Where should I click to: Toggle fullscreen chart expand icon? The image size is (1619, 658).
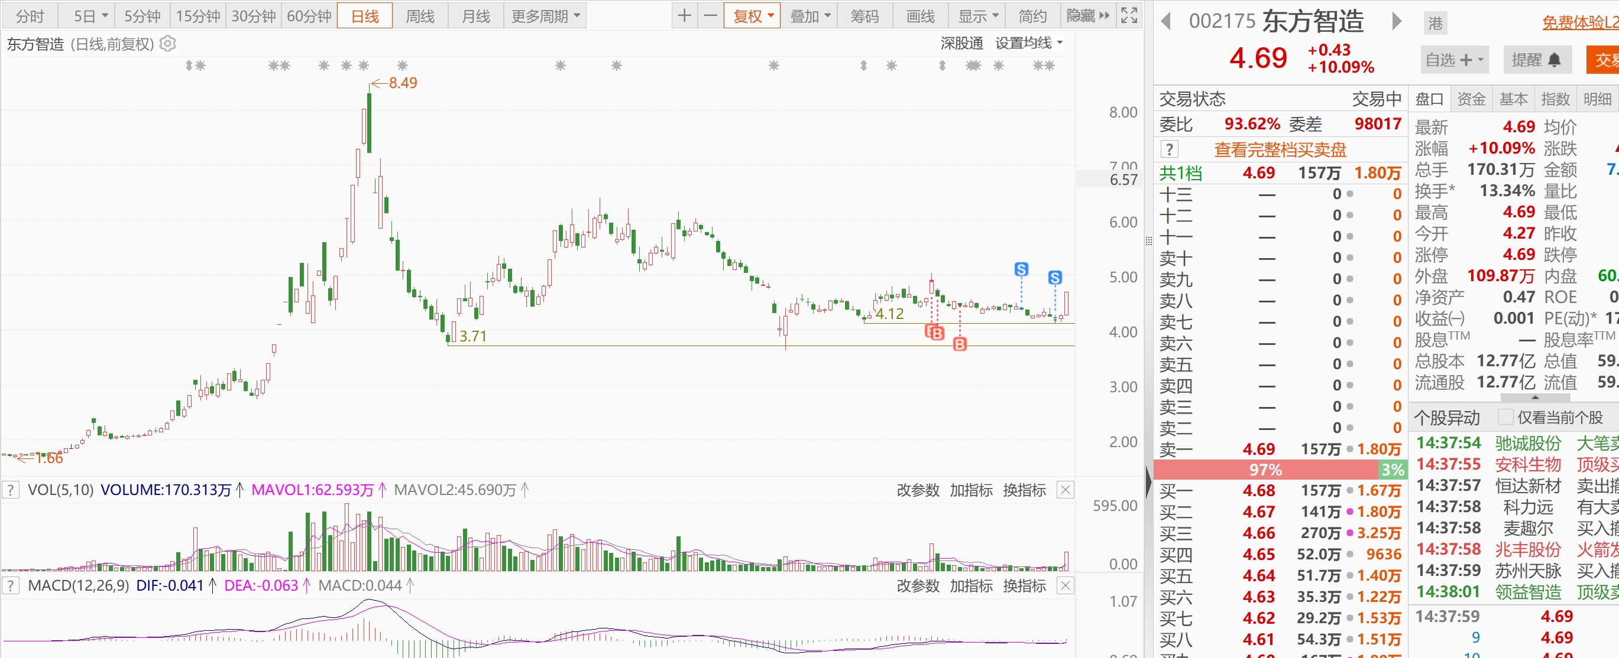pyautogui.click(x=1129, y=17)
